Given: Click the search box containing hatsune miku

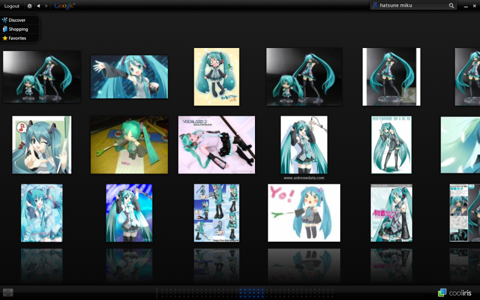Looking at the screenshot, I should 413,5.
